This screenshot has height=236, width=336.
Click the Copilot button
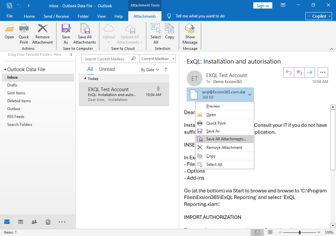(319, 16)
